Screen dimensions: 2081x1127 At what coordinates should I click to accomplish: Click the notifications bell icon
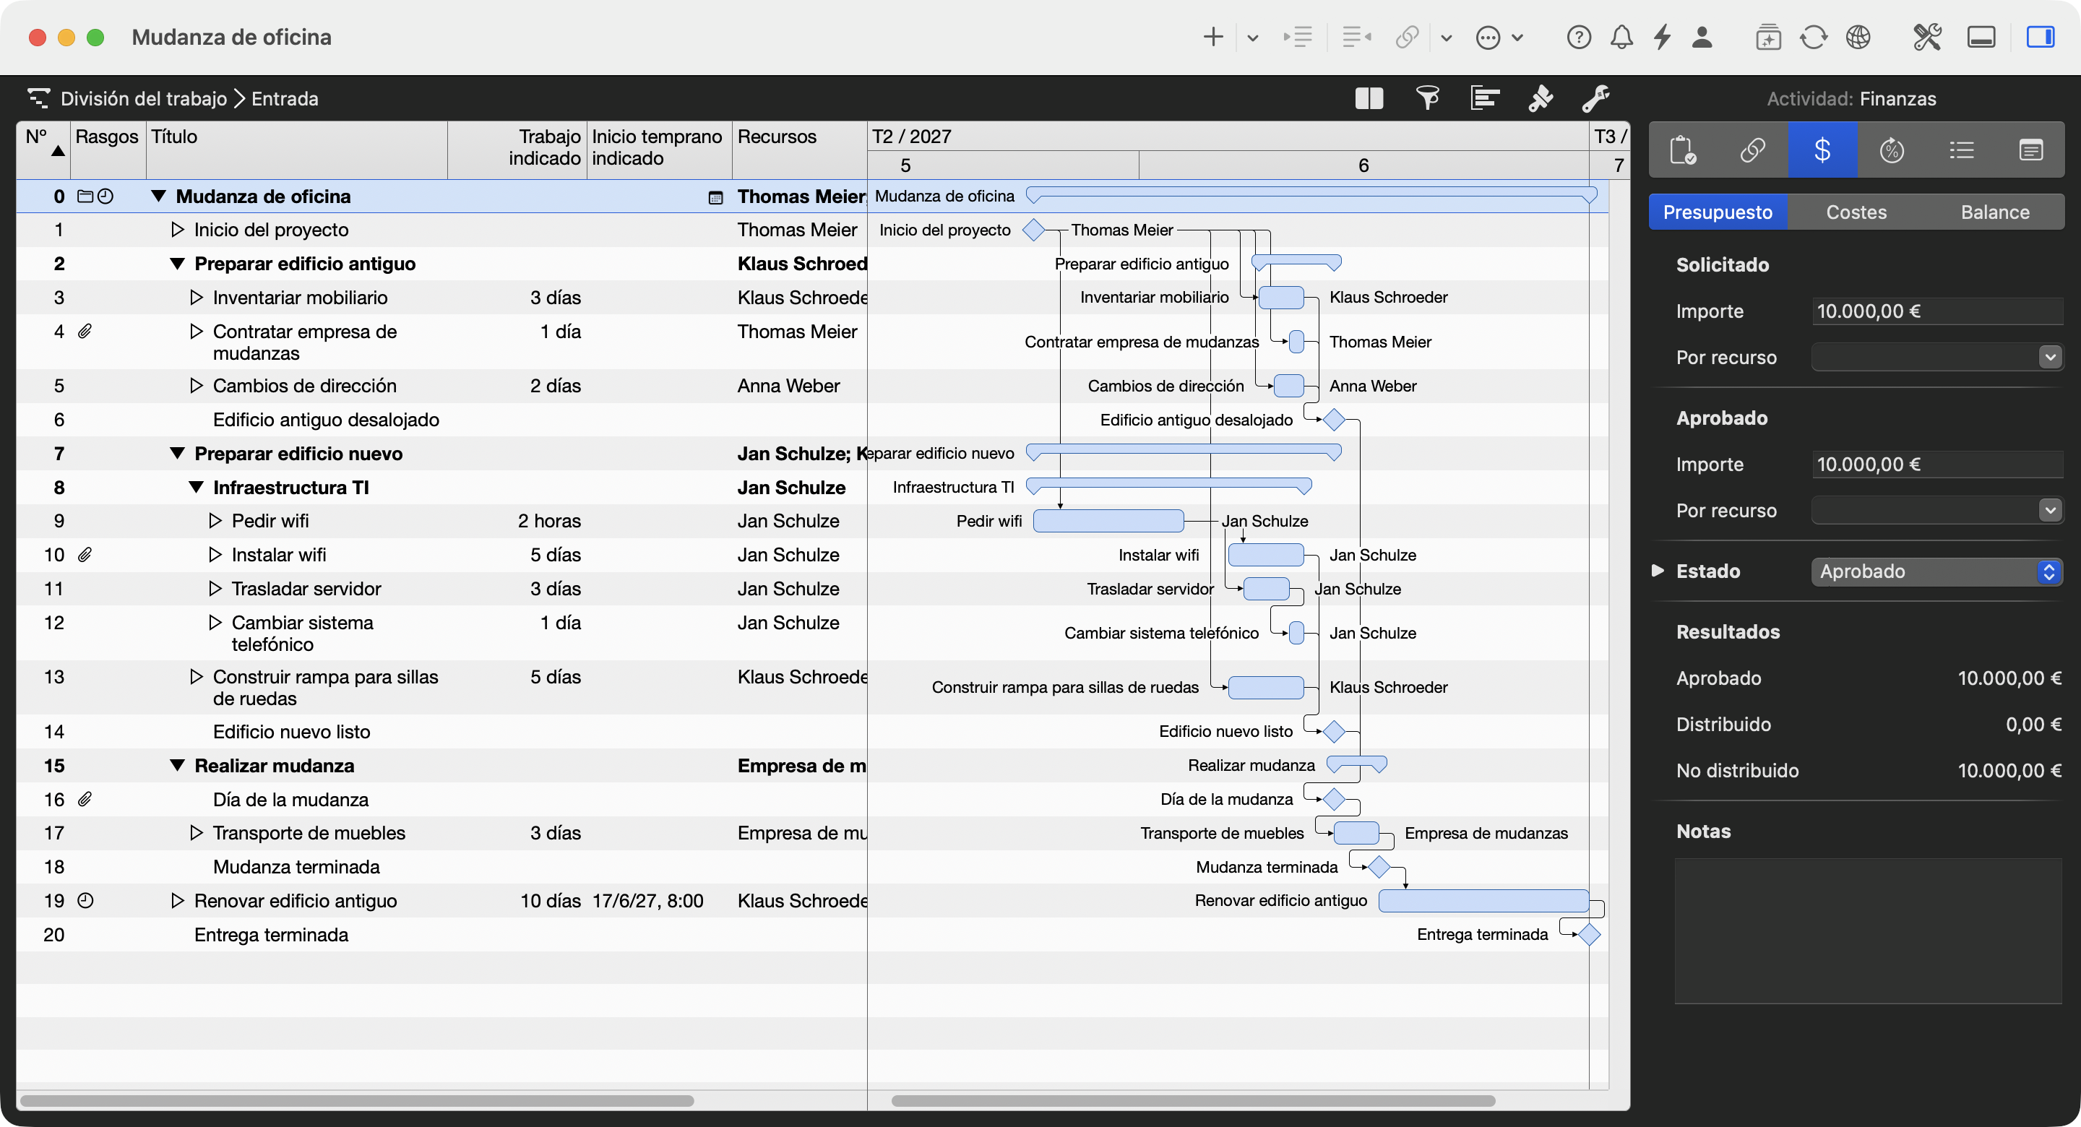point(1621,37)
